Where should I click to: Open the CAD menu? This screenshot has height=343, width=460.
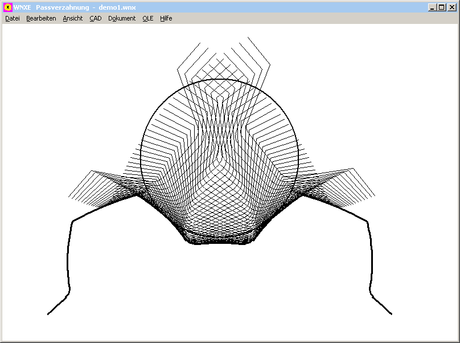[96, 18]
